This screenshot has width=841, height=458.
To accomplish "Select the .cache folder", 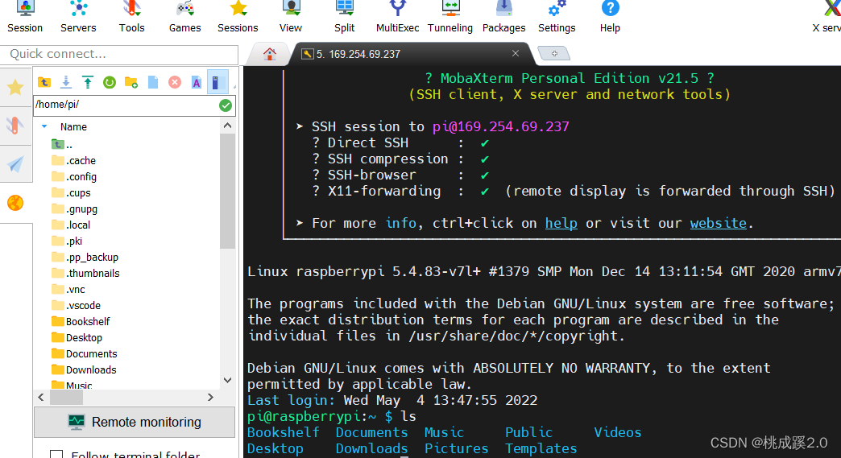I will 74,161.
